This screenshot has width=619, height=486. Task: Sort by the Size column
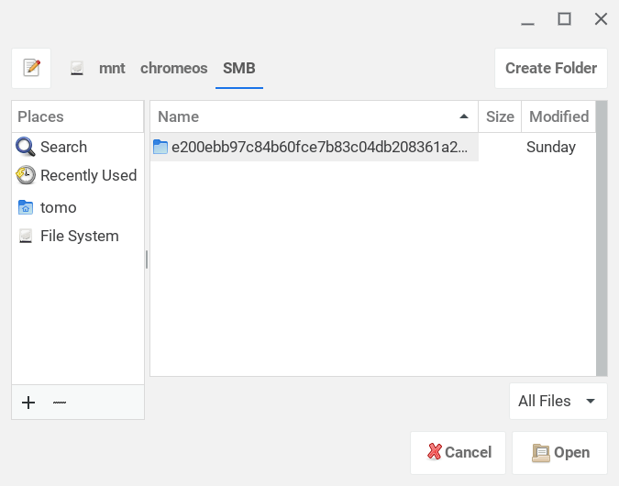(x=500, y=116)
